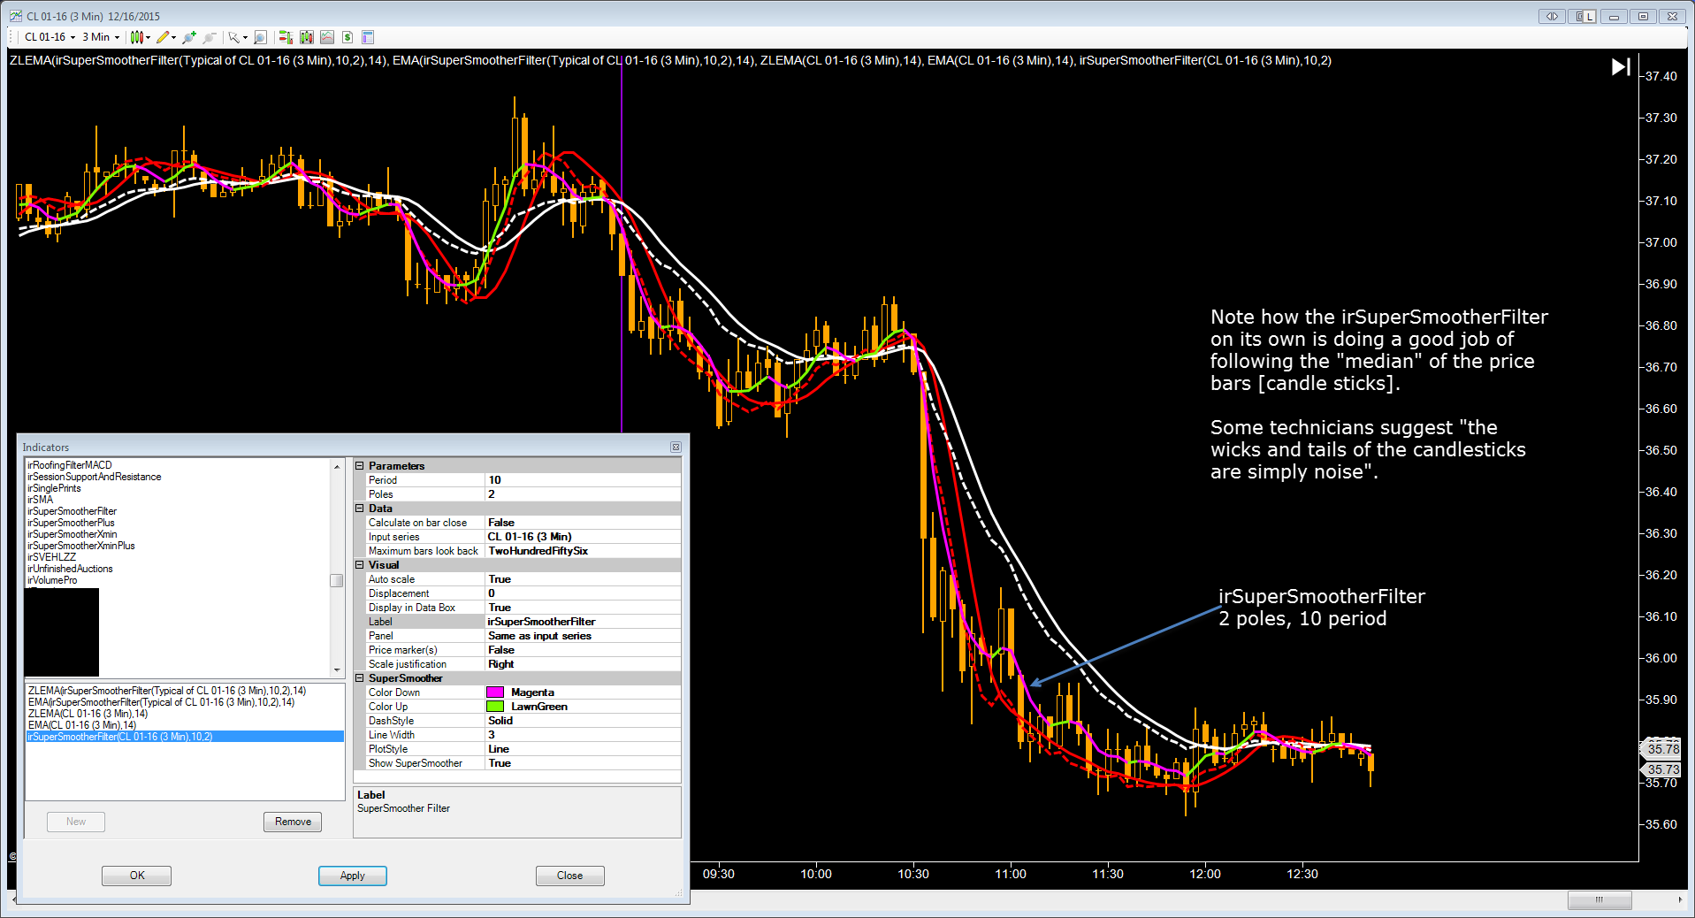The image size is (1695, 918).
Task: Toggle the Show SuperSmoother True value
Action: pos(584,763)
